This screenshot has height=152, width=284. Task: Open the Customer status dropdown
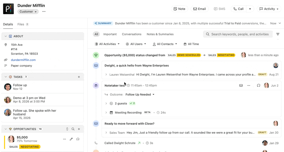tap(28, 12)
